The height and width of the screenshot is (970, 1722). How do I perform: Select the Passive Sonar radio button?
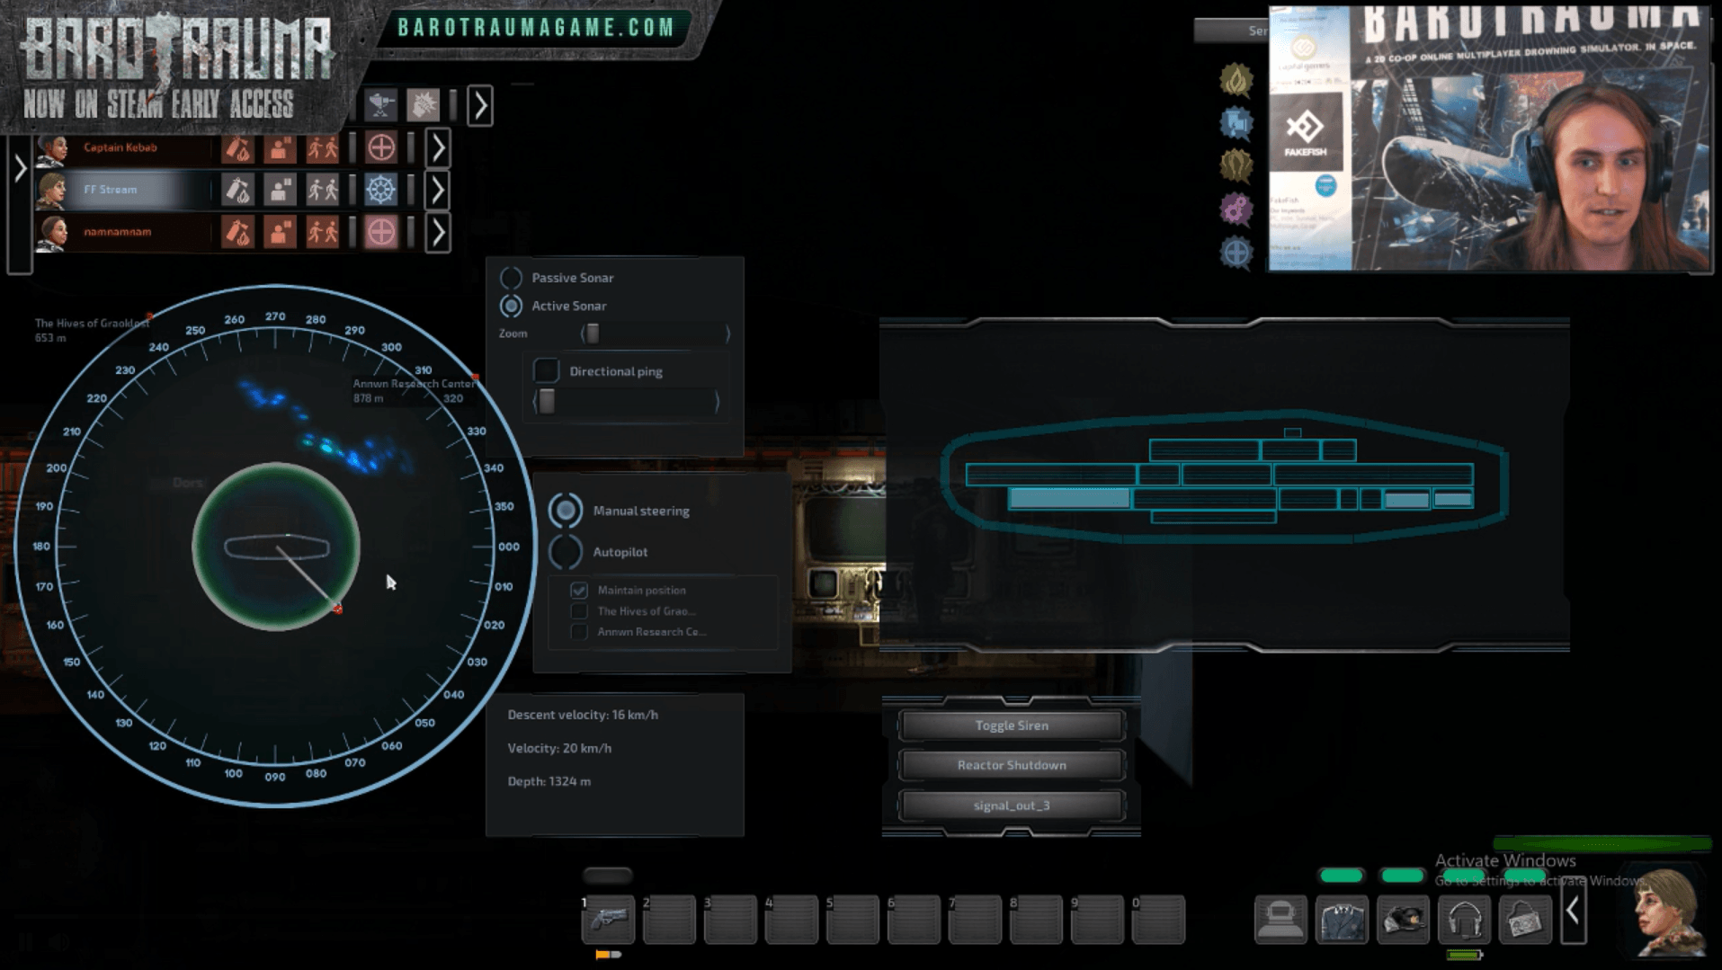point(511,278)
